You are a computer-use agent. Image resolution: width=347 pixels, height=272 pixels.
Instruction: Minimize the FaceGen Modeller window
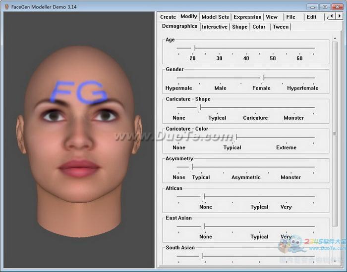tap(312, 6)
